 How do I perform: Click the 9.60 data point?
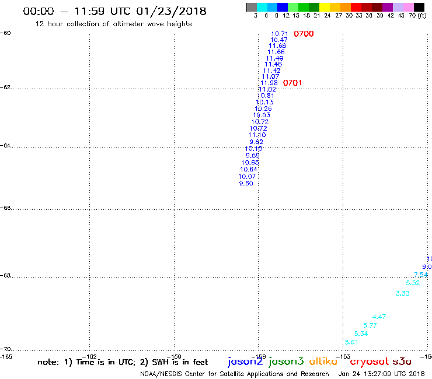pyautogui.click(x=246, y=183)
